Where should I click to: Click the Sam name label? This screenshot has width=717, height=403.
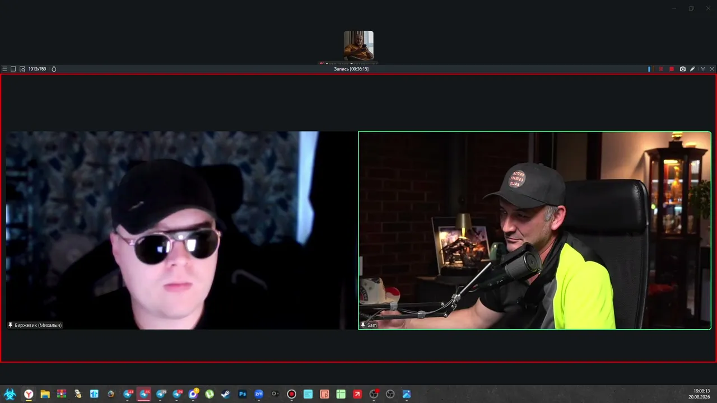[x=369, y=325]
